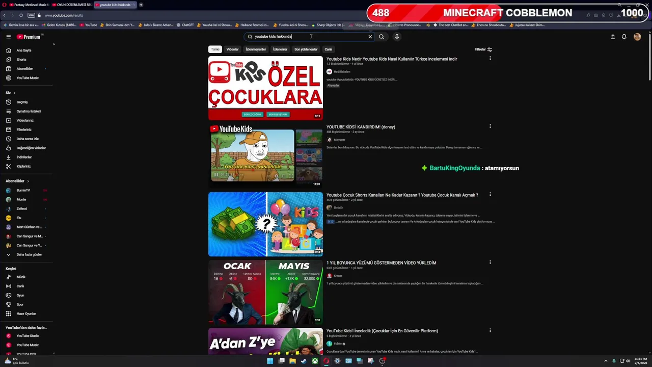Open Abonelikler feed in top sidebar
The image size is (652, 367).
point(24,69)
